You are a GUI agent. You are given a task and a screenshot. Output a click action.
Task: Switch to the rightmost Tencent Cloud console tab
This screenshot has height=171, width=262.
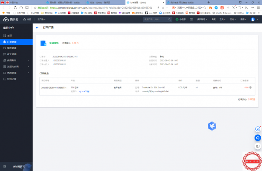(x=186, y=3)
